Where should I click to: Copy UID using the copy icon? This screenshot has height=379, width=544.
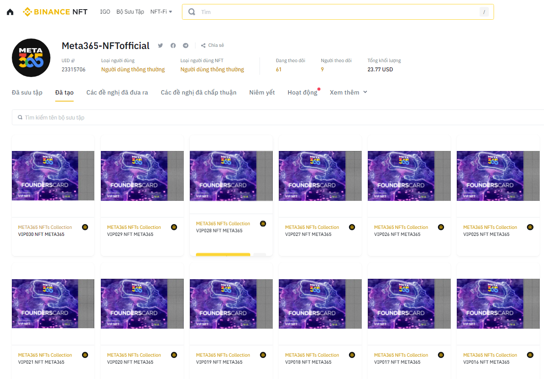[x=73, y=61]
